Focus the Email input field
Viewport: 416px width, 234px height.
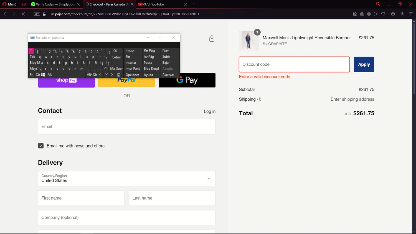tap(127, 127)
